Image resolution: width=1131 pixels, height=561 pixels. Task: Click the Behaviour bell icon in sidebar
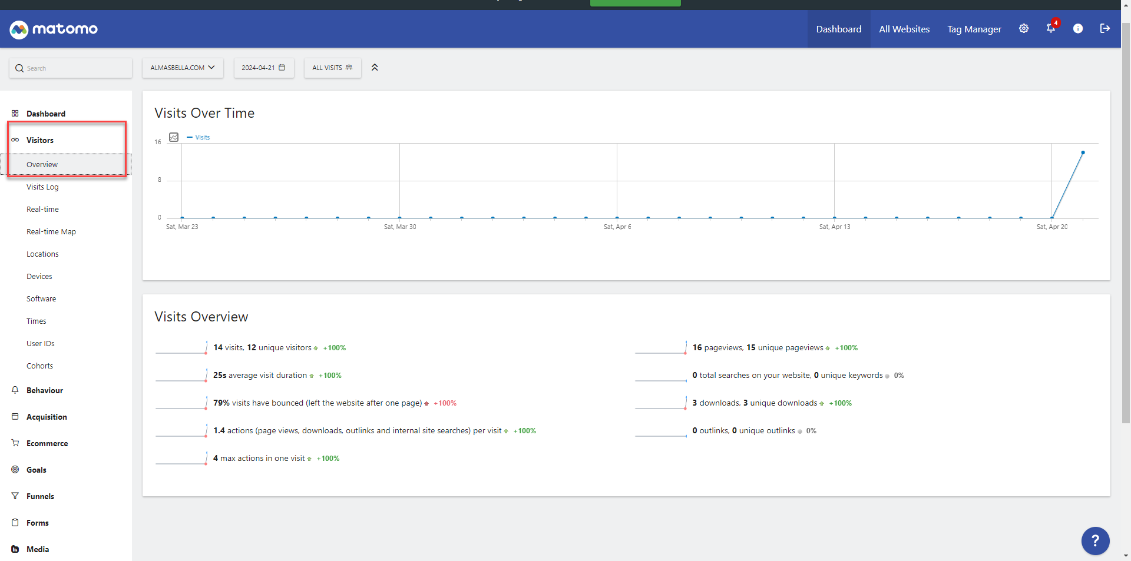(15, 390)
